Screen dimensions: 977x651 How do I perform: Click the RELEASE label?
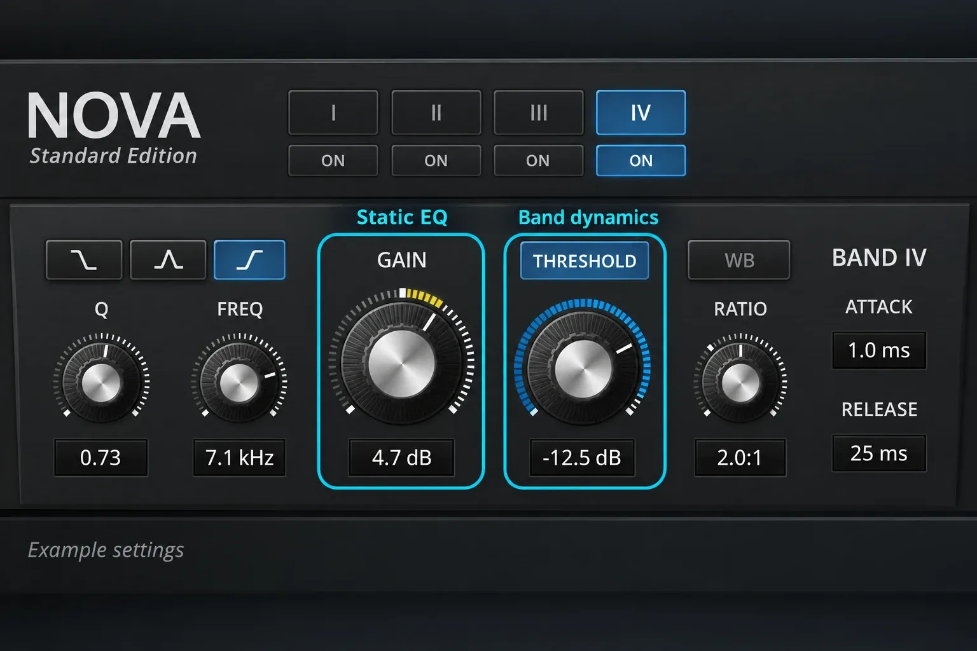tap(879, 409)
